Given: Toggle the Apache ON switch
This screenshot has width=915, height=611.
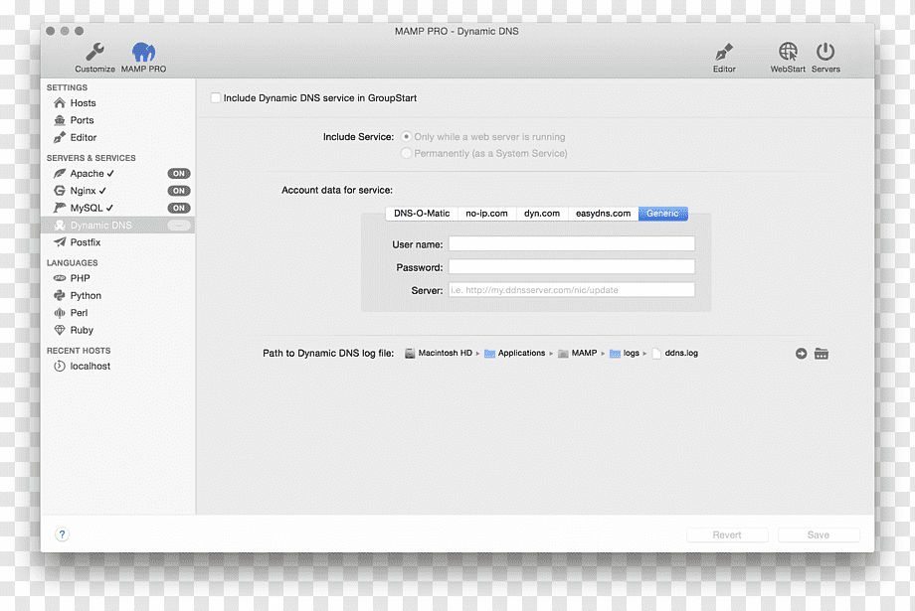Looking at the screenshot, I should (179, 173).
